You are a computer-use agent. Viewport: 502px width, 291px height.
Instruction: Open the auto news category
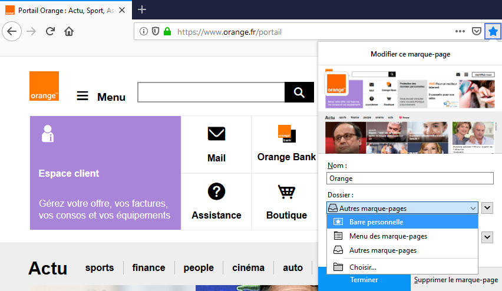tap(293, 267)
